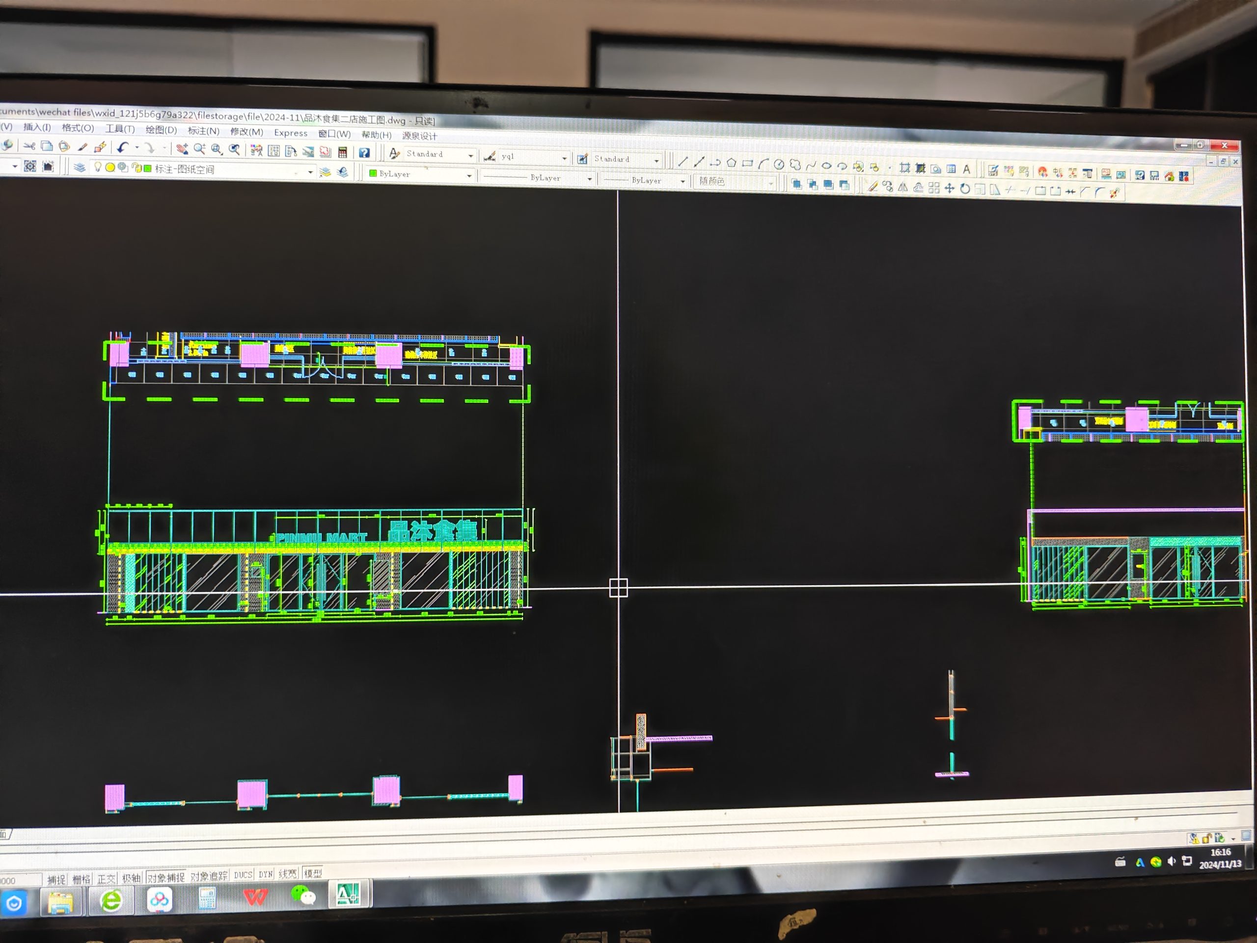Toggle 线宽 lineweight display

(x=288, y=874)
